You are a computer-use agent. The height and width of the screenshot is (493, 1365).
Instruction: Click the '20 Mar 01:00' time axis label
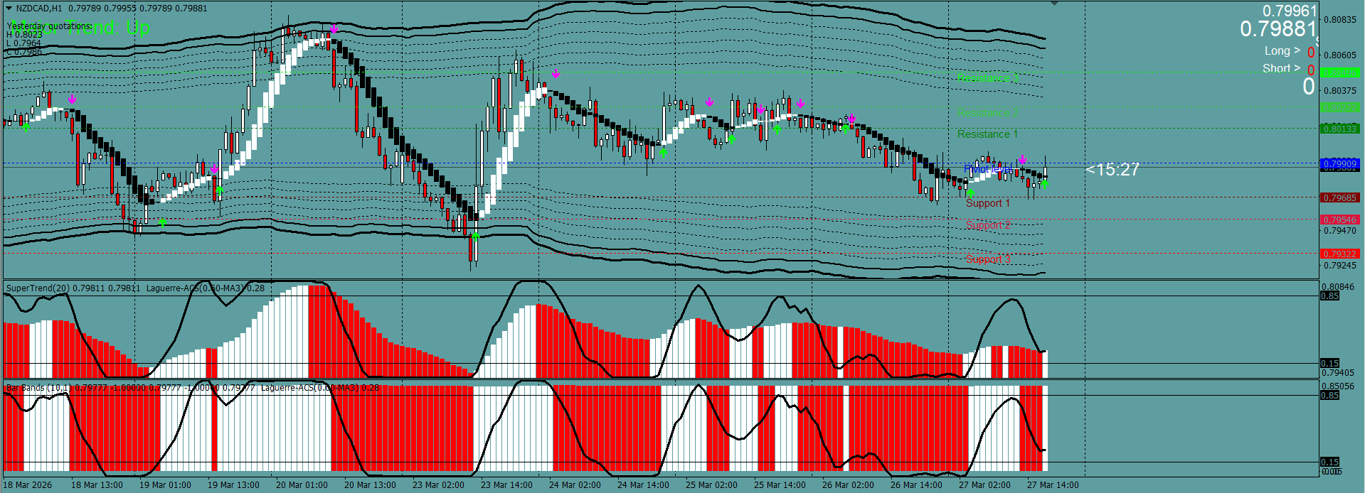pos(302,485)
